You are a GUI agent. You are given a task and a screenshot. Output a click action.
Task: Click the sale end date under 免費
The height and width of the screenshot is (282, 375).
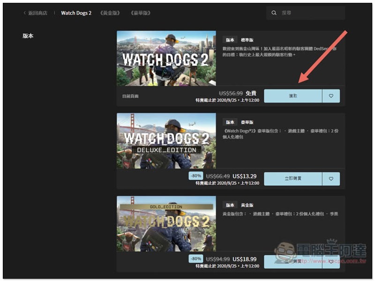pyautogui.click(x=227, y=100)
